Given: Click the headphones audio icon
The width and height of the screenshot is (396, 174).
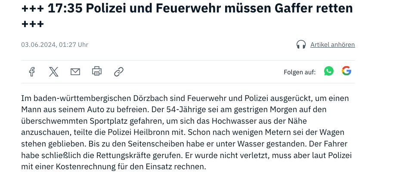Looking at the screenshot, I should 301,45.
